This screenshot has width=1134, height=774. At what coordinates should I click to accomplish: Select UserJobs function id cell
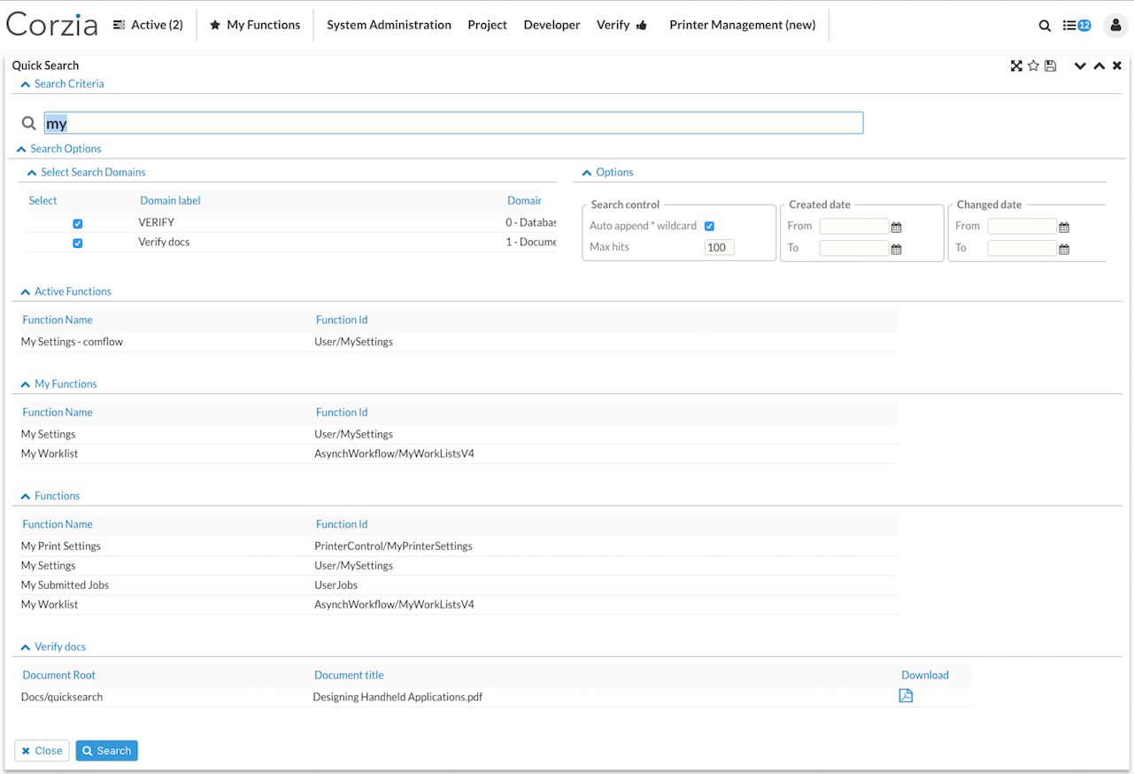336,585
